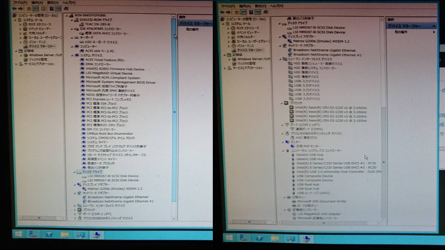Toggle console tree icon in left window toolbar
This screenshot has height=250, width=445.
pyautogui.click(x=35, y=9)
